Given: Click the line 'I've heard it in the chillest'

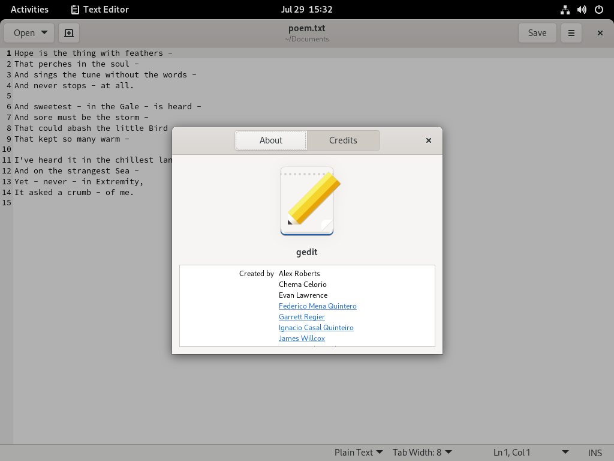Looking at the screenshot, I should point(93,160).
